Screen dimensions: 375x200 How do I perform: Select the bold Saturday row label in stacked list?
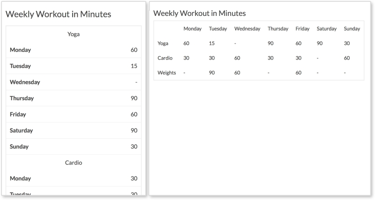[22, 130]
